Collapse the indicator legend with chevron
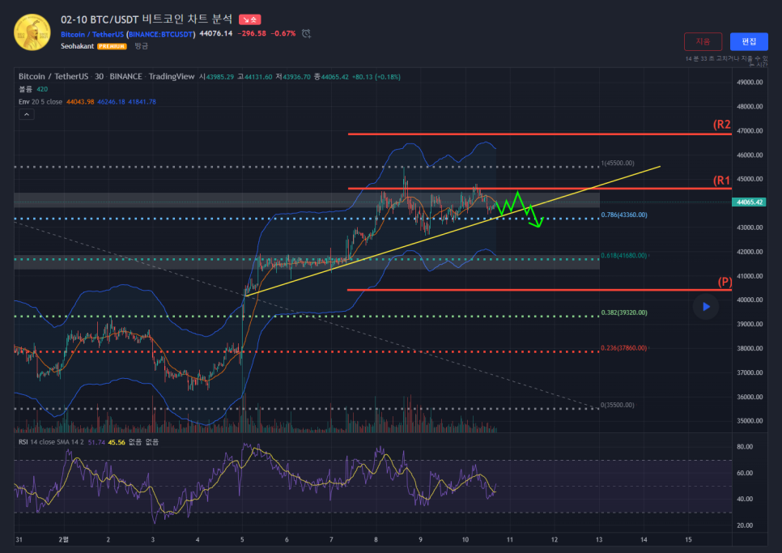Screen dimensions: 782x553 27,115
